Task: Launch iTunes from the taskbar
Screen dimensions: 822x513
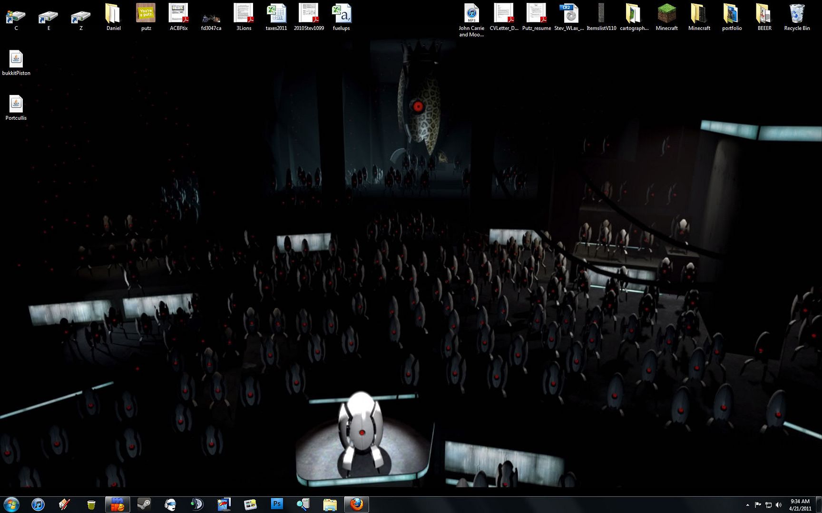Action: coord(38,504)
